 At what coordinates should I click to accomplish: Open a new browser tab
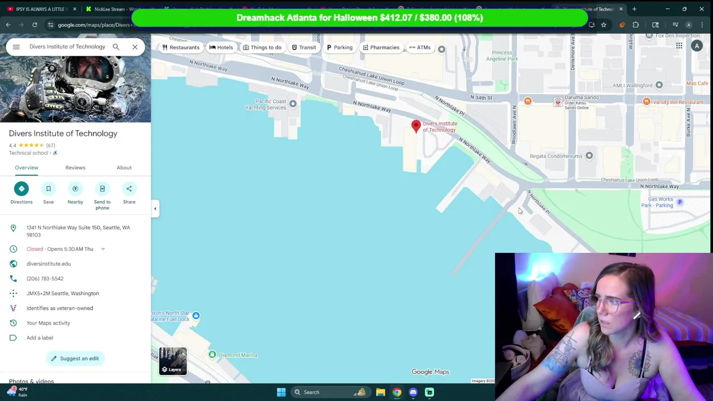pos(634,9)
